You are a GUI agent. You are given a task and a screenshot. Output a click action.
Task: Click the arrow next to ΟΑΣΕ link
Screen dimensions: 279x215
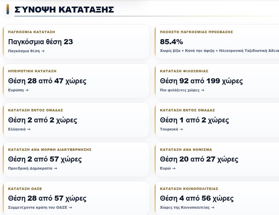pyautogui.click(x=70, y=208)
